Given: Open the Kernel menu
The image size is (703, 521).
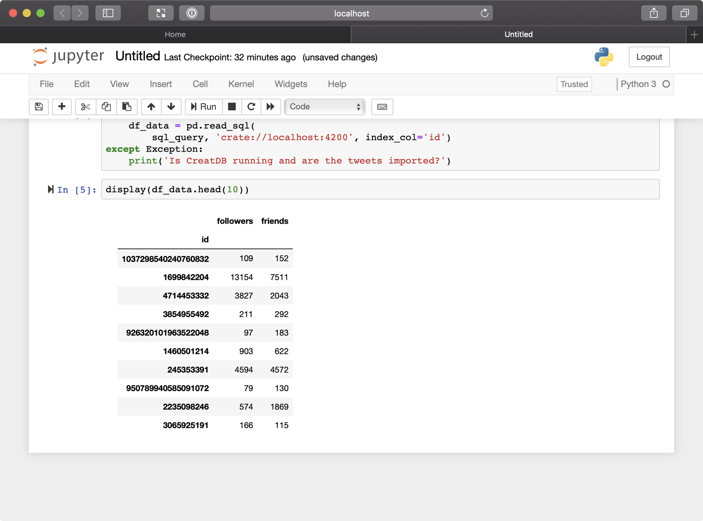Looking at the screenshot, I should point(241,84).
